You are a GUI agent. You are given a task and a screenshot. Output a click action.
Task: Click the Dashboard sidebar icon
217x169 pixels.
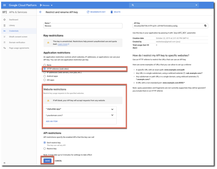4,19
